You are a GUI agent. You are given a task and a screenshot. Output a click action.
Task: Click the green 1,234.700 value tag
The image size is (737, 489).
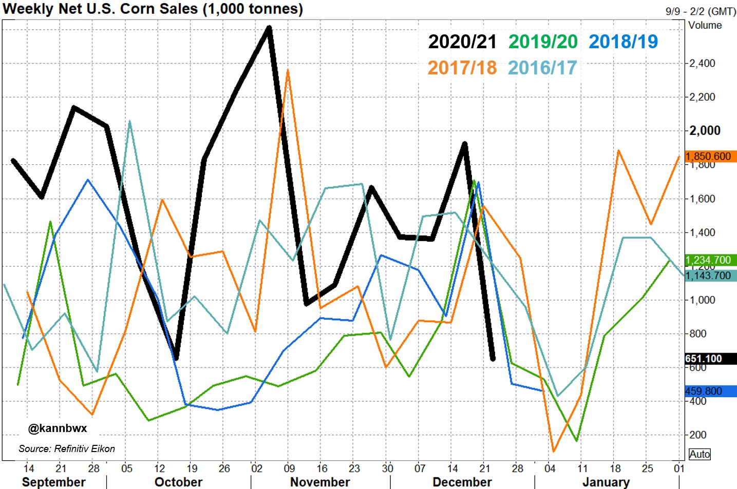click(x=711, y=260)
